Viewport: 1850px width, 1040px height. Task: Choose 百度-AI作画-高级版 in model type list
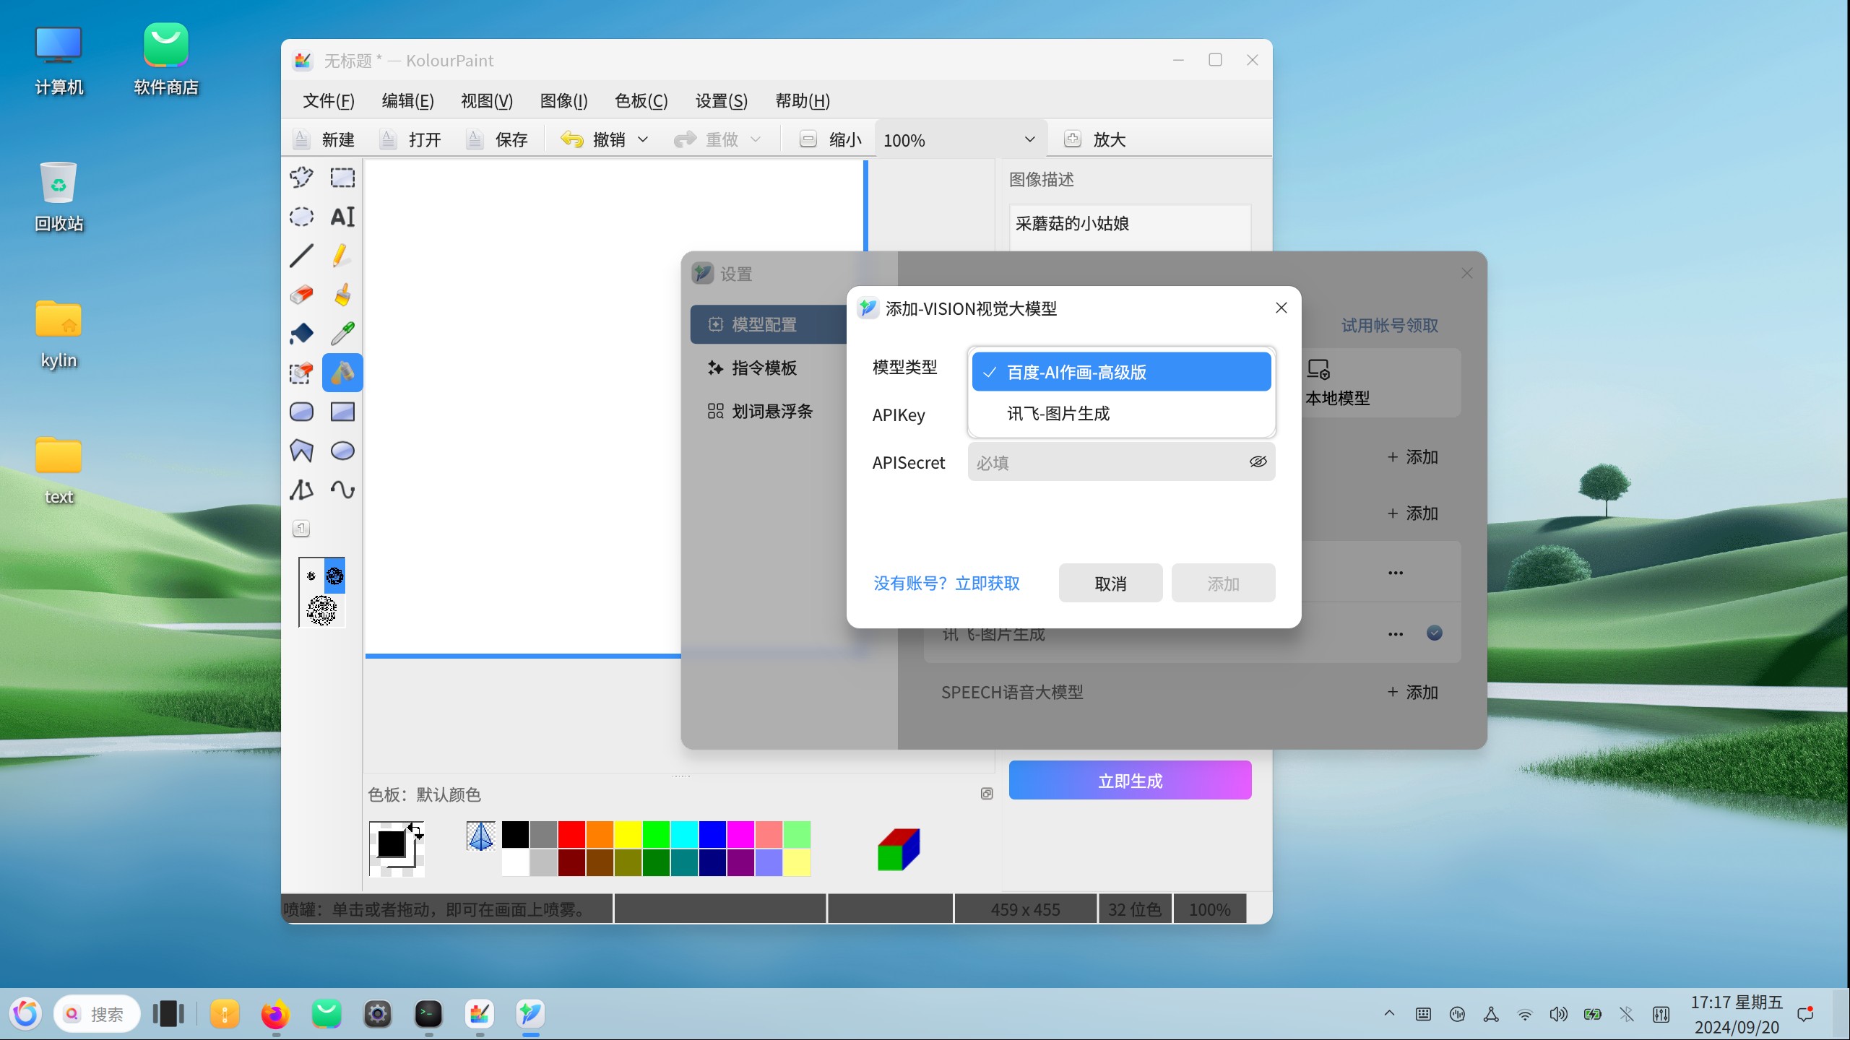point(1121,372)
